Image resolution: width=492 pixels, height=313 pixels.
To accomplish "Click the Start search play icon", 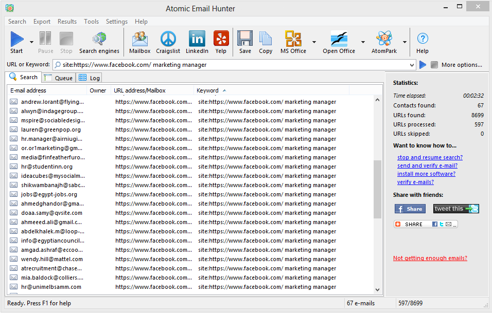I will click(16, 40).
